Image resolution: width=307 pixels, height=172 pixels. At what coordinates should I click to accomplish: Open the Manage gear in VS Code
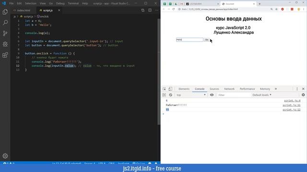point(5,156)
